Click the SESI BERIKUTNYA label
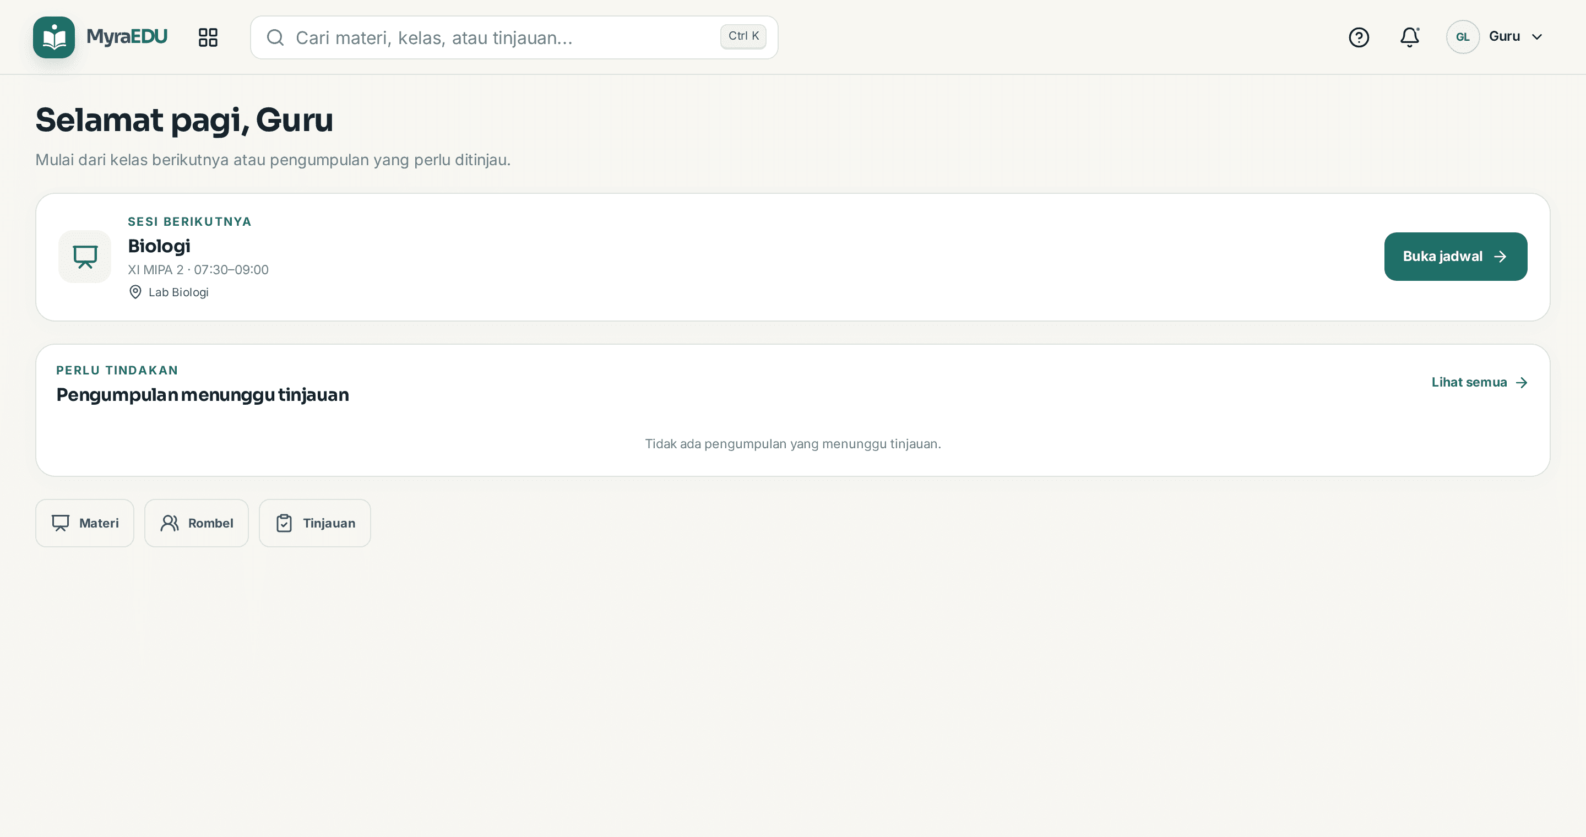 click(x=189, y=221)
